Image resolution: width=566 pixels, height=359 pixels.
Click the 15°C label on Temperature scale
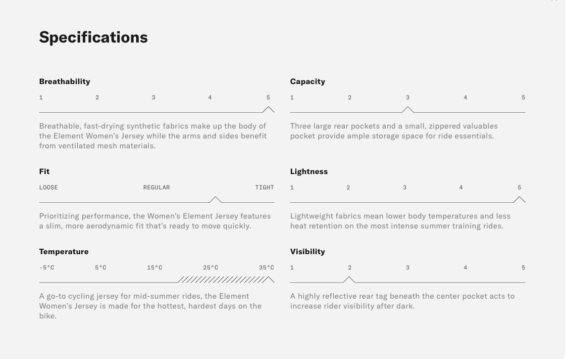click(x=154, y=268)
